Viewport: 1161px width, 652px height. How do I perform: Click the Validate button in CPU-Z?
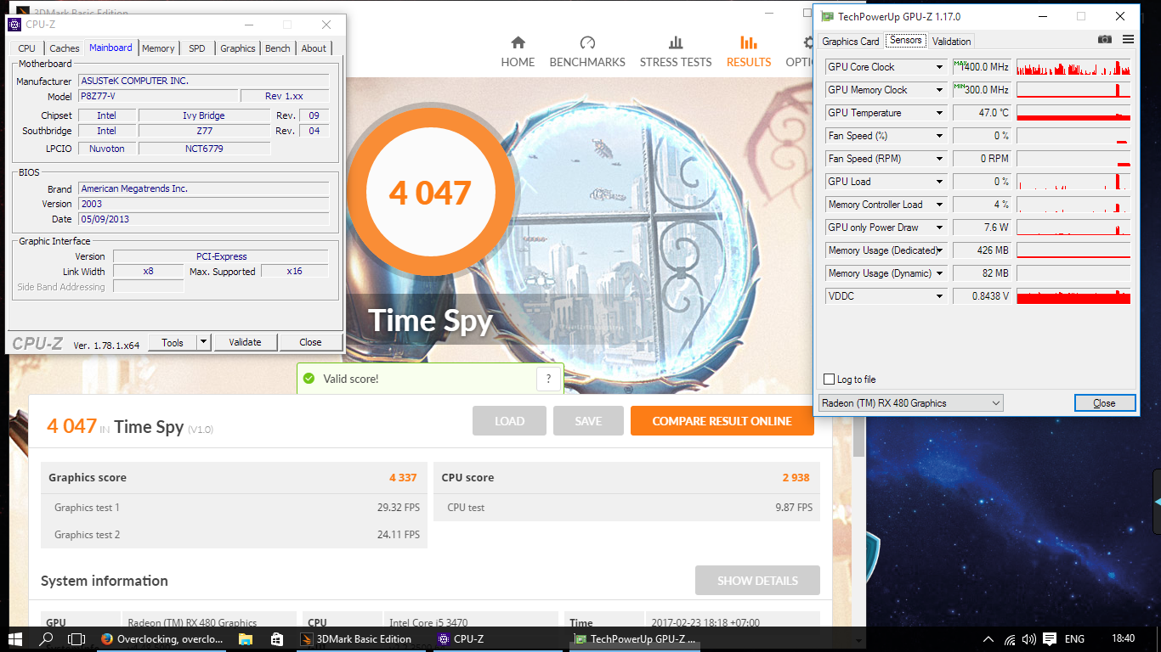pos(245,342)
